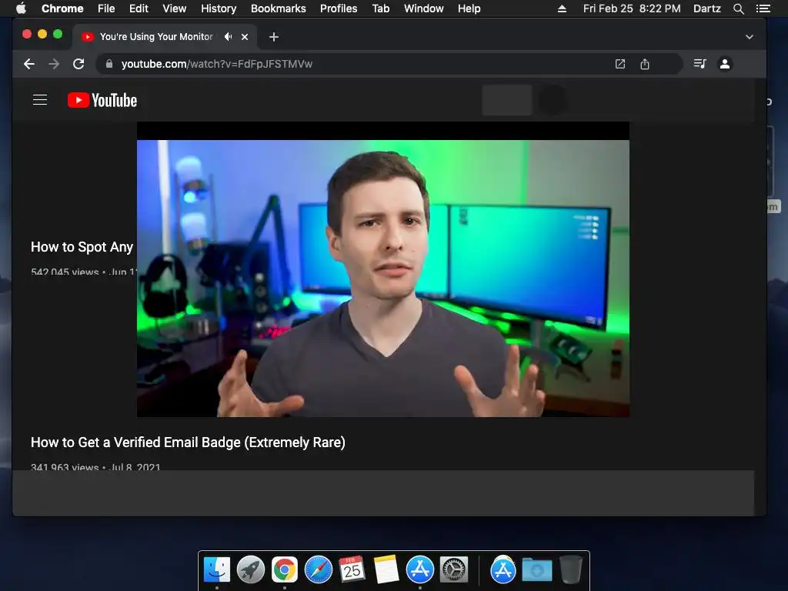This screenshot has height=591, width=788.
Task: Open the Notification Center list icon
Action: (x=763, y=8)
